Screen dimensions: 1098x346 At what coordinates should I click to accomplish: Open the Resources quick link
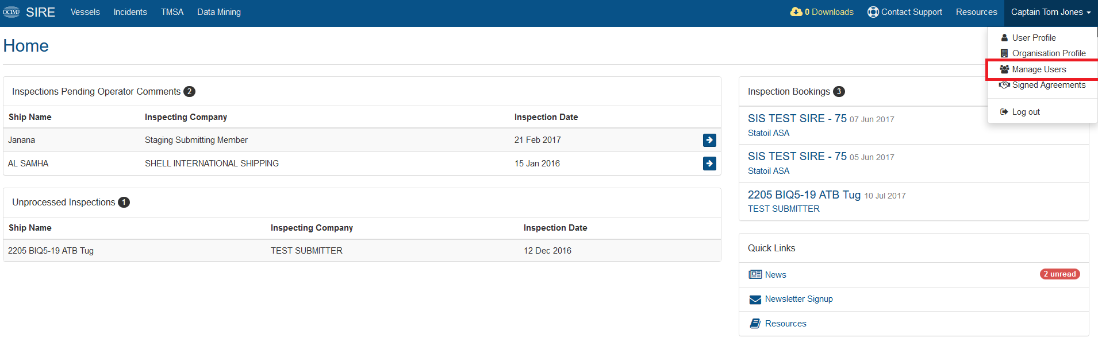tap(785, 324)
